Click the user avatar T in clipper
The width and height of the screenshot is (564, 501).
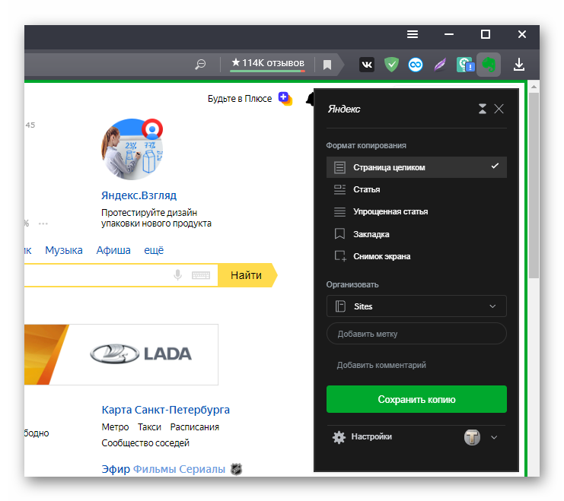[472, 437]
